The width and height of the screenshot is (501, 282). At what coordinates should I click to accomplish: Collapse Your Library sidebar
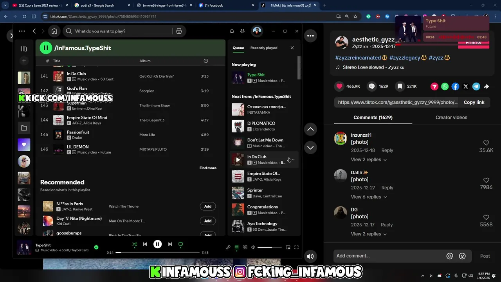tap(24, 49)
